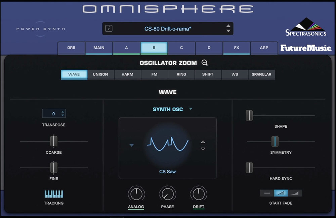Close oscillator zoom with magnifier icon
The image size is (336, 218).
(x=205, y=63)
